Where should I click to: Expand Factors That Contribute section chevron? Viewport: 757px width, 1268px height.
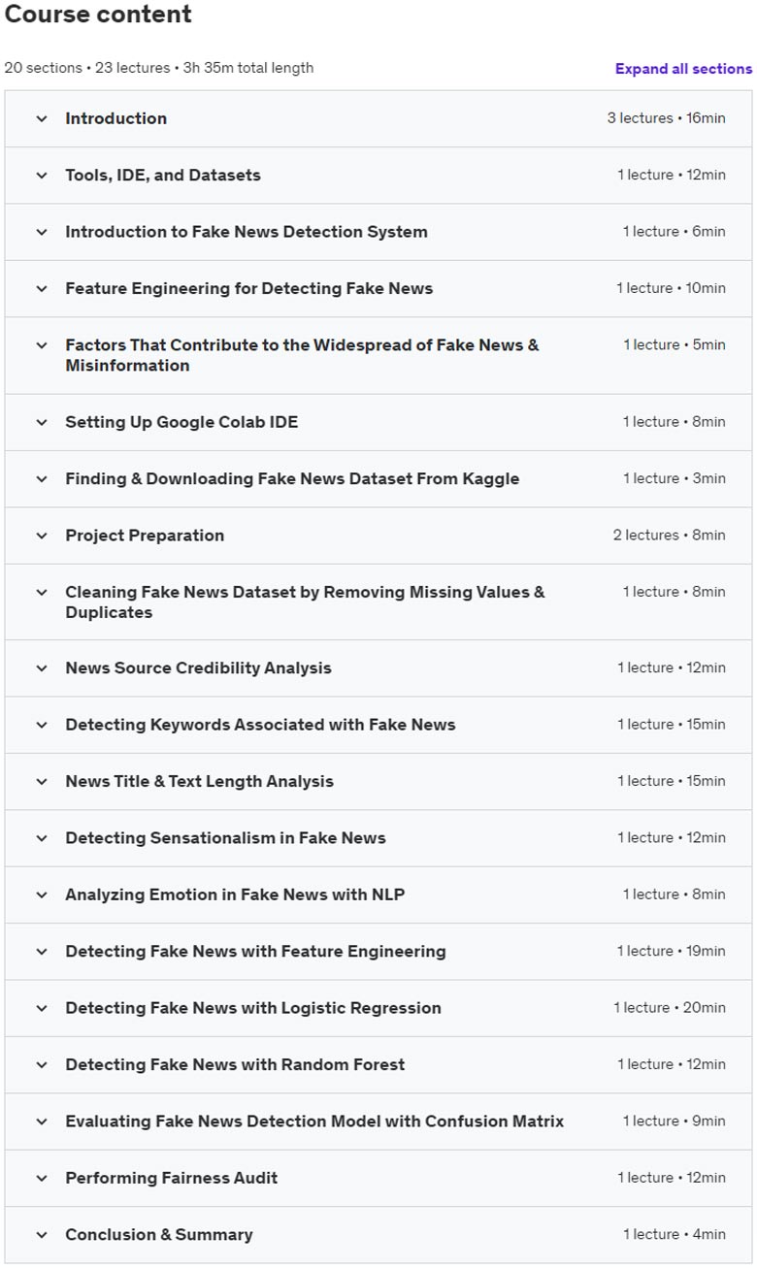(x=42, y=345)
